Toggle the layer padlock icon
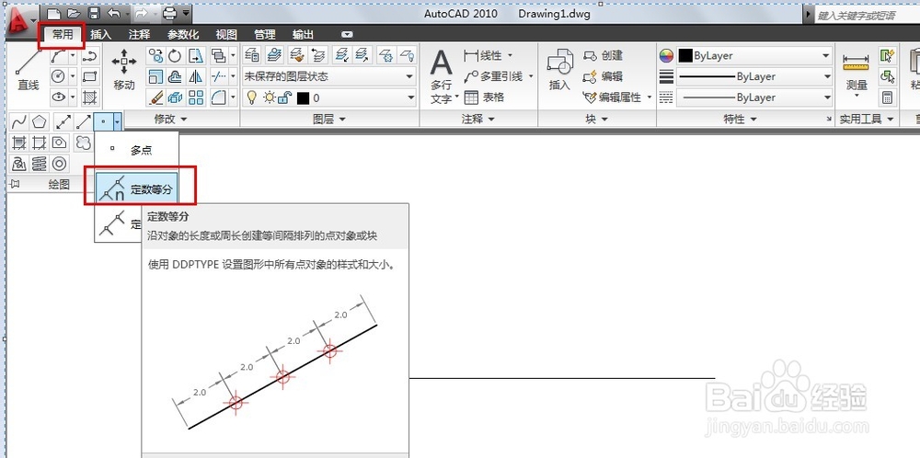This screenshot has width=920, height=458. (x=284, y=97)
